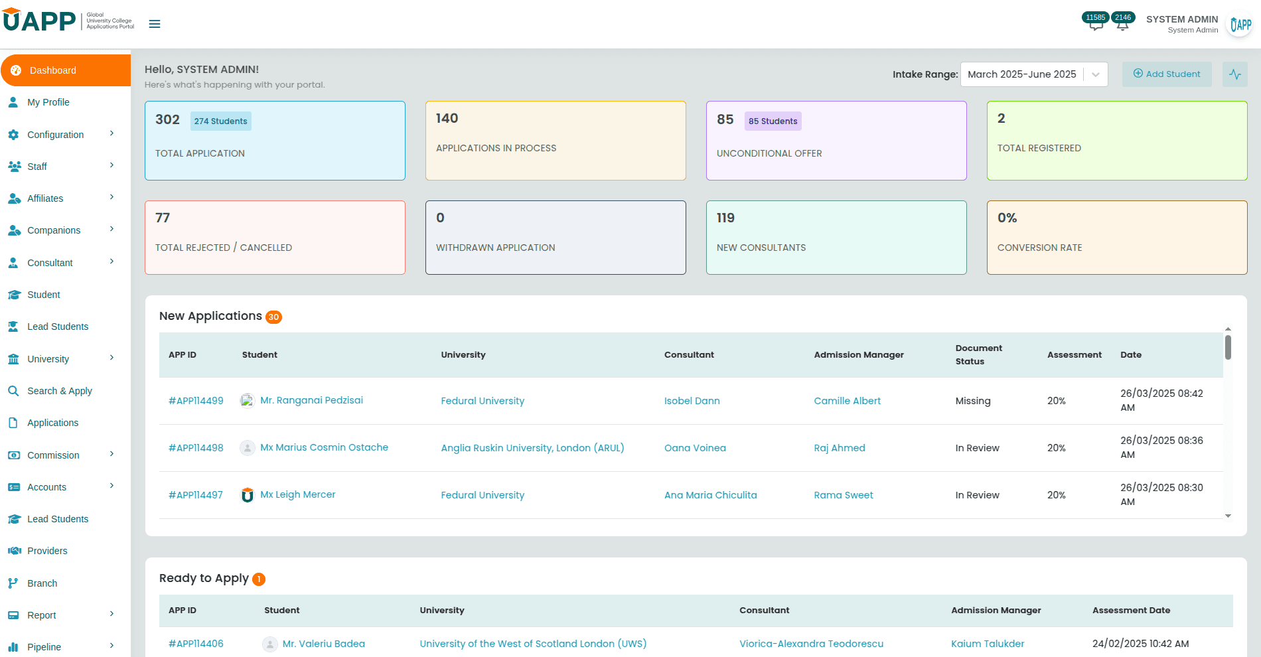Open application #APP114498 link
The height and width of the screenshot is (657, 1261).
pos(196,448)
